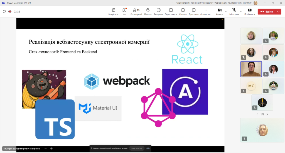Open the title bar ellipsis settings menu
This screenshot has height=153, width=285.
click(172, 3)
